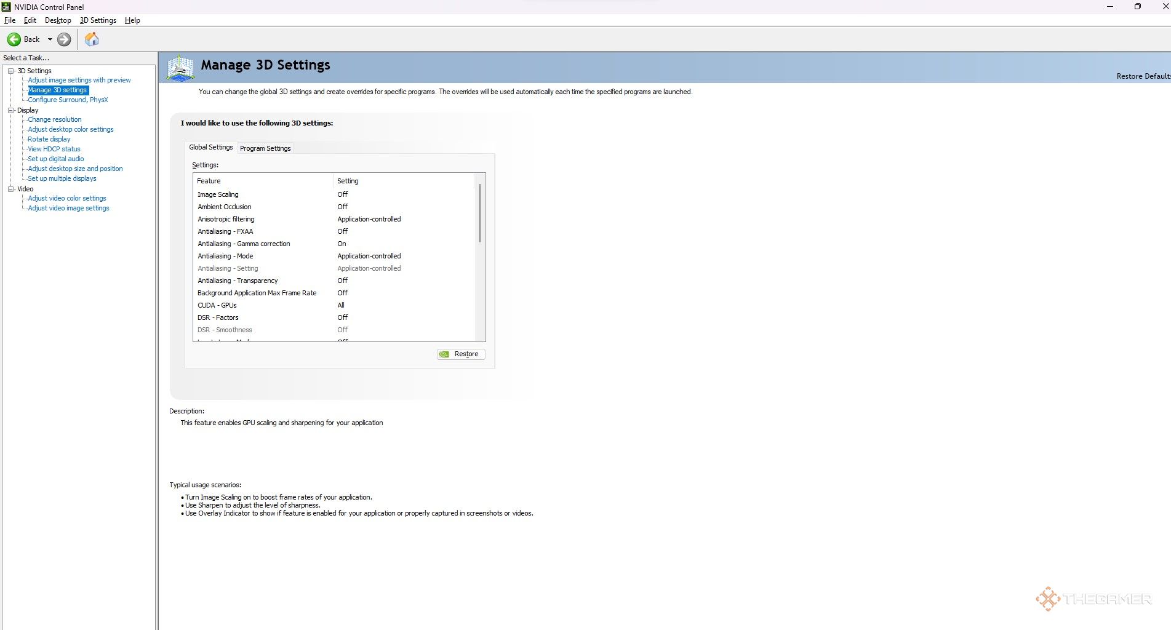The height and width of the screenshot is (630, 1171).
Task: Select Configure Surround, PhysX
Action: tap(68, 100)
